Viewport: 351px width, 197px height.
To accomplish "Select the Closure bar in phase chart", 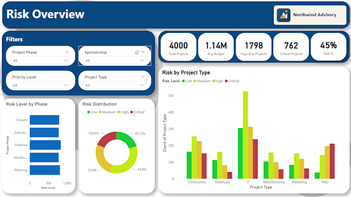I will click(x=44, y=120).
